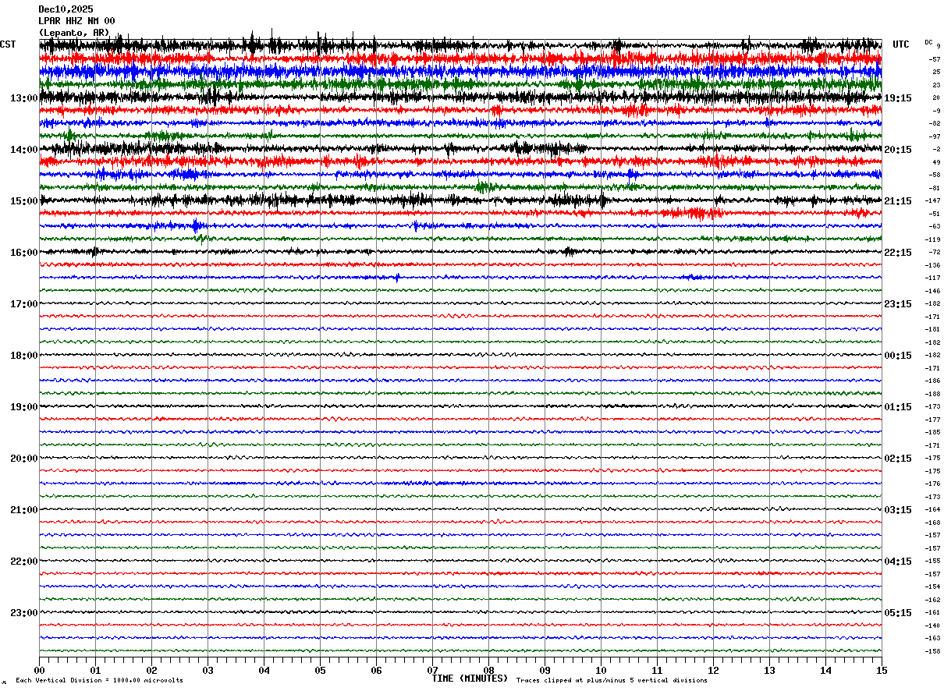This screenshot has width=944, height=691.
Task: Click the 22:15 UTC time label
Action: (898, 253)
